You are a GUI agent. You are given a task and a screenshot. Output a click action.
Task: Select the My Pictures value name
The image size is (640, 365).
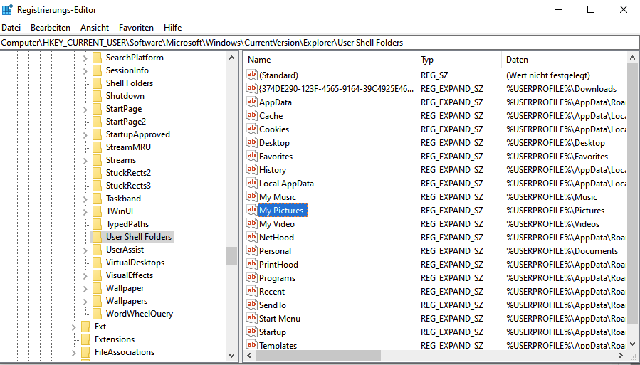(282, 211)
